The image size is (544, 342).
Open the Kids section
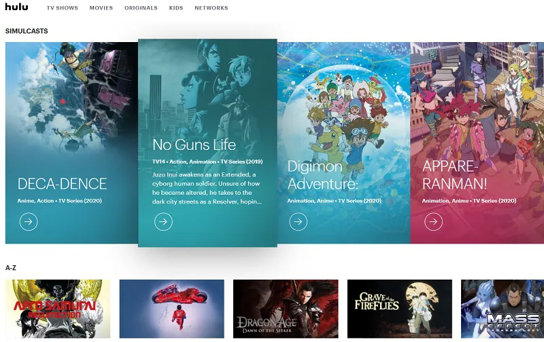point(176,8)
